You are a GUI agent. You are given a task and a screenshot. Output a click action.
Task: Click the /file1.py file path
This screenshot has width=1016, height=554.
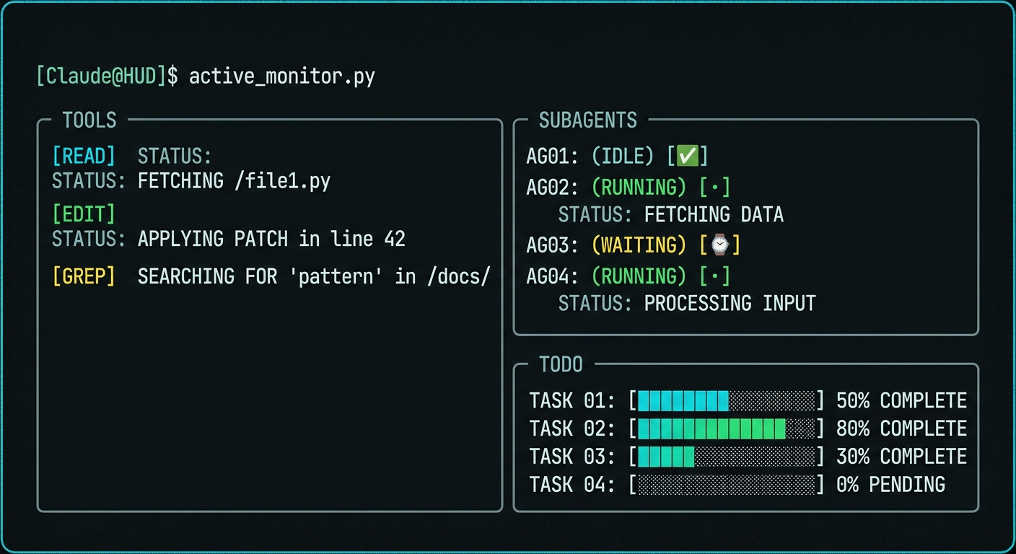282,180
